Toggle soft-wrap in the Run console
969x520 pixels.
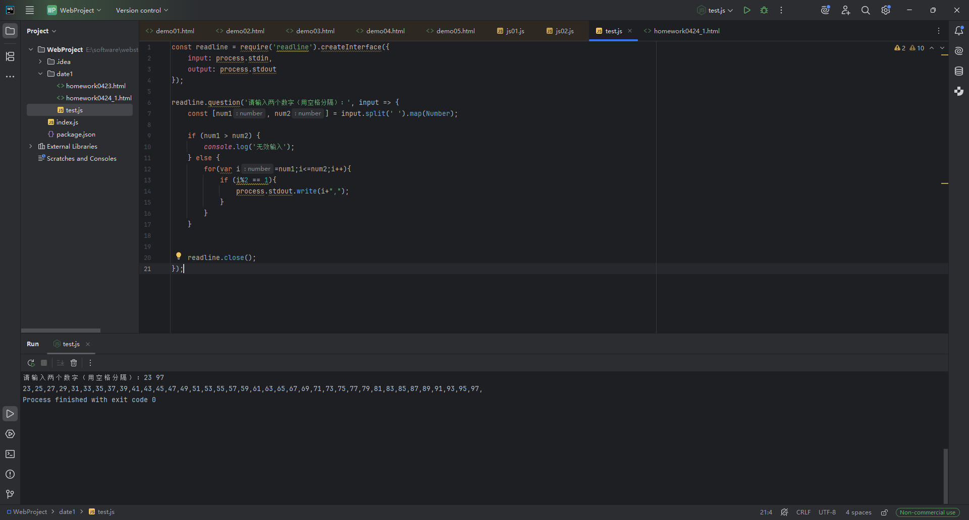[x=60, y=363]
